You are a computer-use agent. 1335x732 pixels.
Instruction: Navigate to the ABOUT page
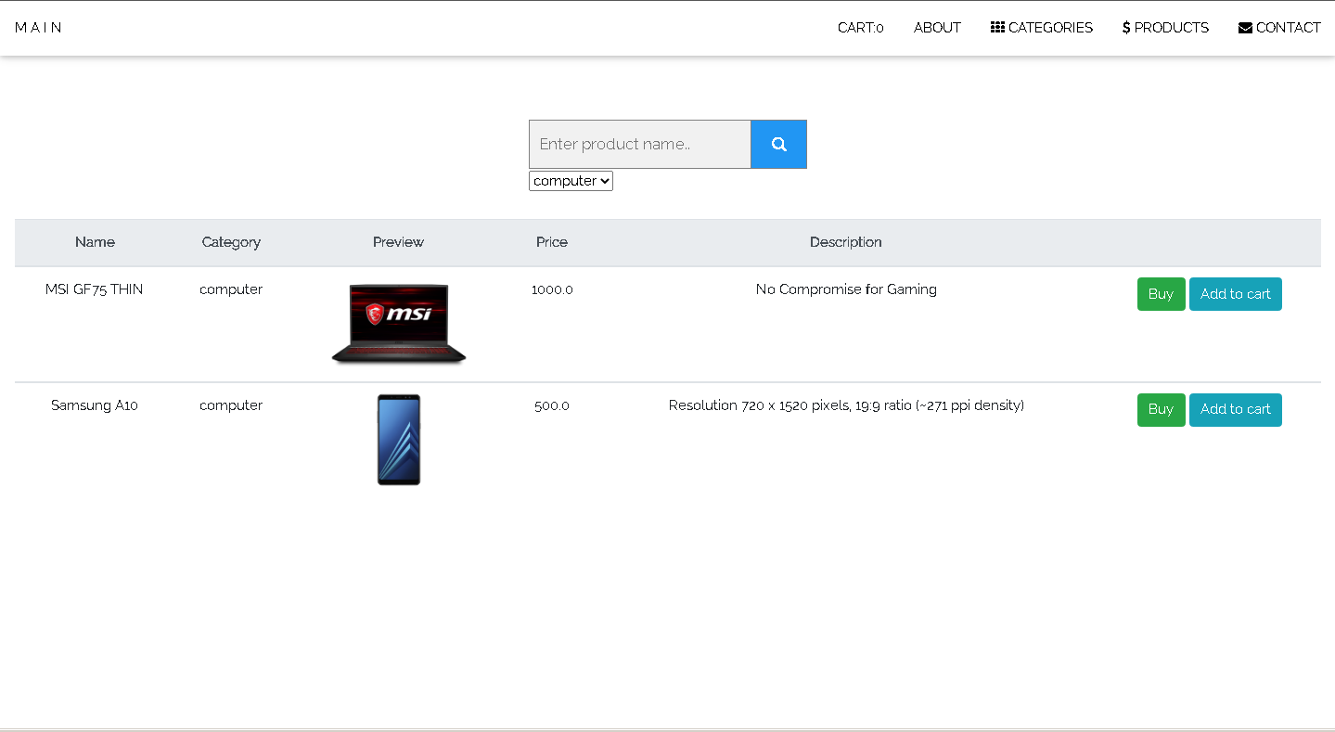pyautogui.click(x=937, y=27)
